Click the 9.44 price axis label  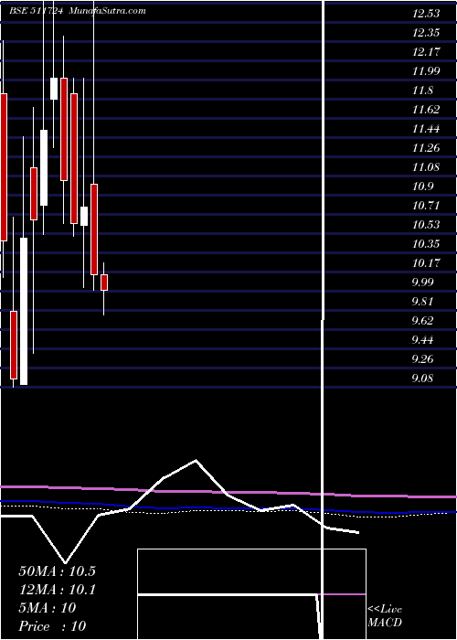(x=422, y=340)
